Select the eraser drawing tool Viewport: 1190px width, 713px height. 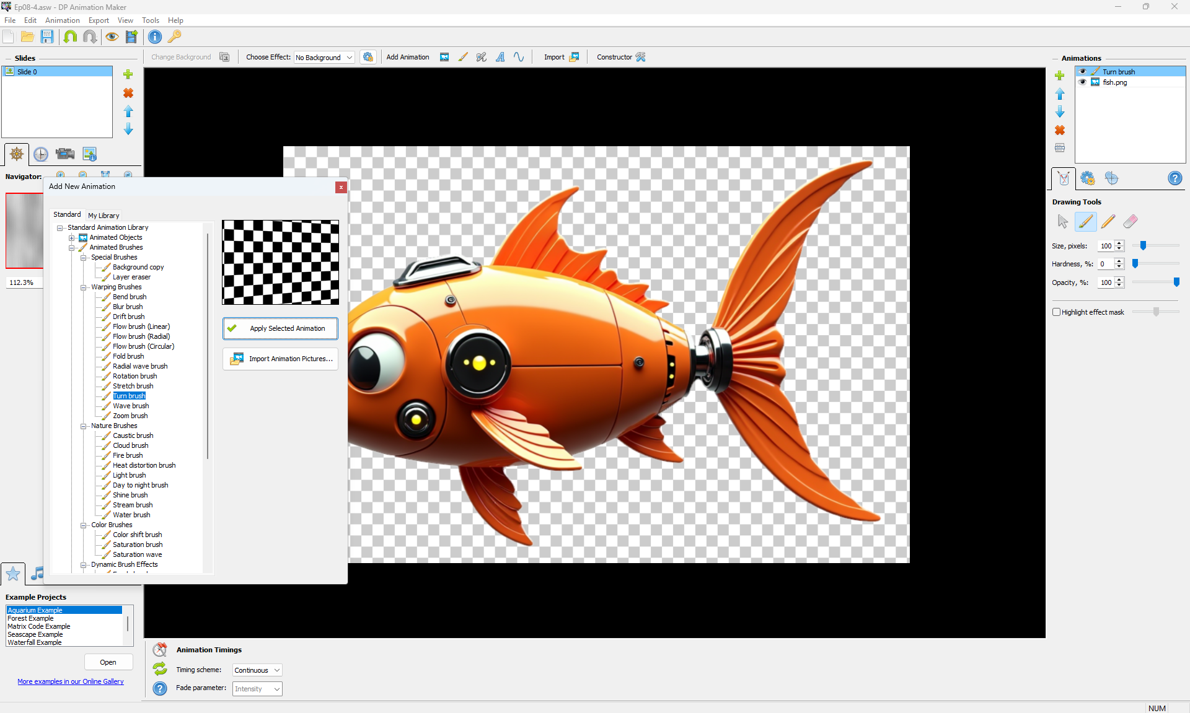[x=1130, y=221]
